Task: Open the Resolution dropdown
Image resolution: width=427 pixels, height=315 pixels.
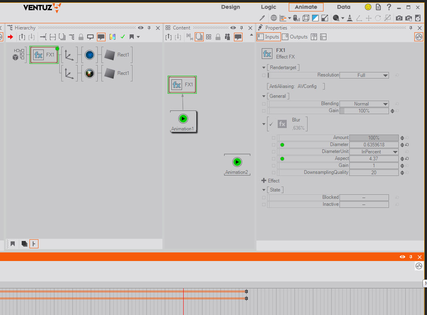Action: point(364,75)
